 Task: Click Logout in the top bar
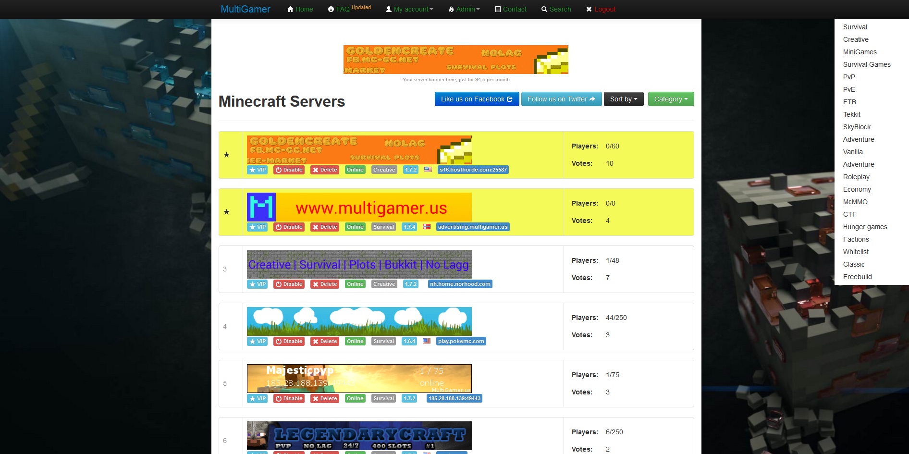click(601, 9)
